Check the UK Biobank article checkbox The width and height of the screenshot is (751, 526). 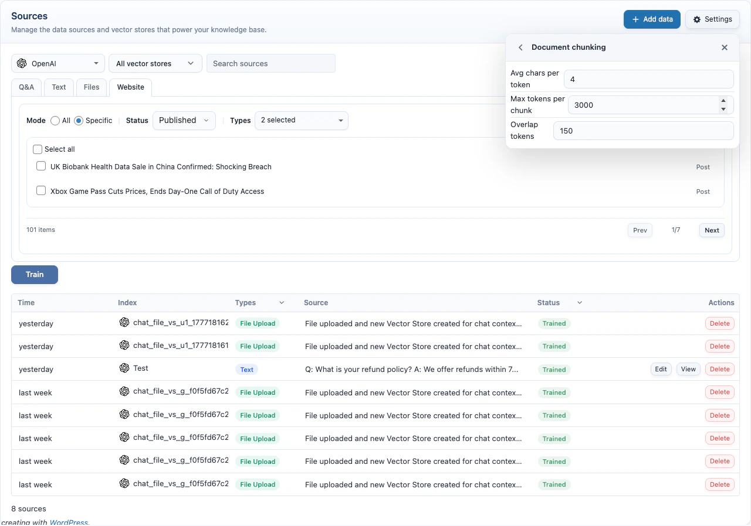pyautogui.click(x=41, y=166)
